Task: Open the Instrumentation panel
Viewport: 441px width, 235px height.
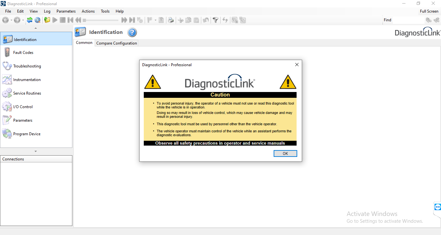Action: pyautogui.click(x=36, y=79)
